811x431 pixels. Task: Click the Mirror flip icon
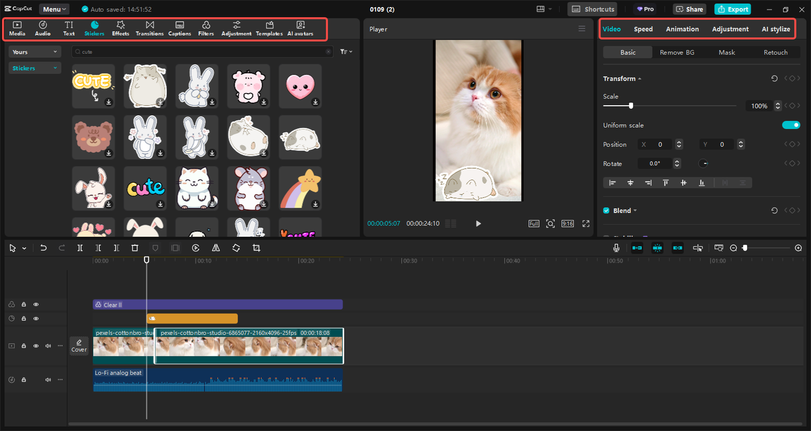(216, 248)
